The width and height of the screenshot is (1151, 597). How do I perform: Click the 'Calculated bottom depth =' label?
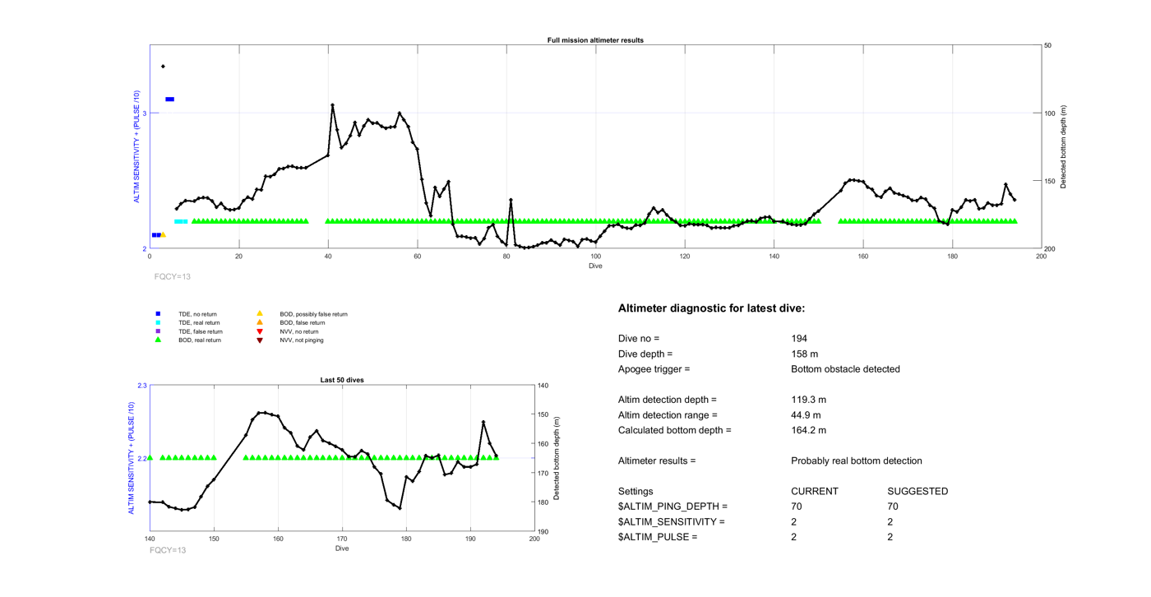tap(674, 430)
